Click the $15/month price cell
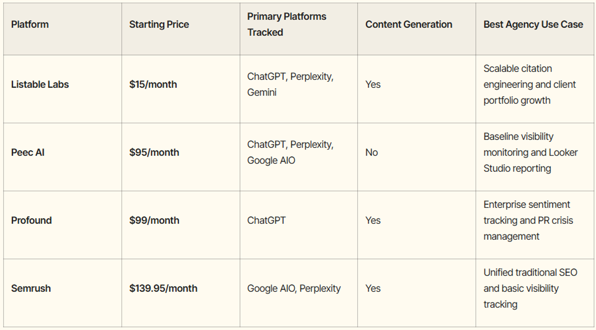Screen dimensions: 596x330 pyautogui.click(x=153, y=85)
